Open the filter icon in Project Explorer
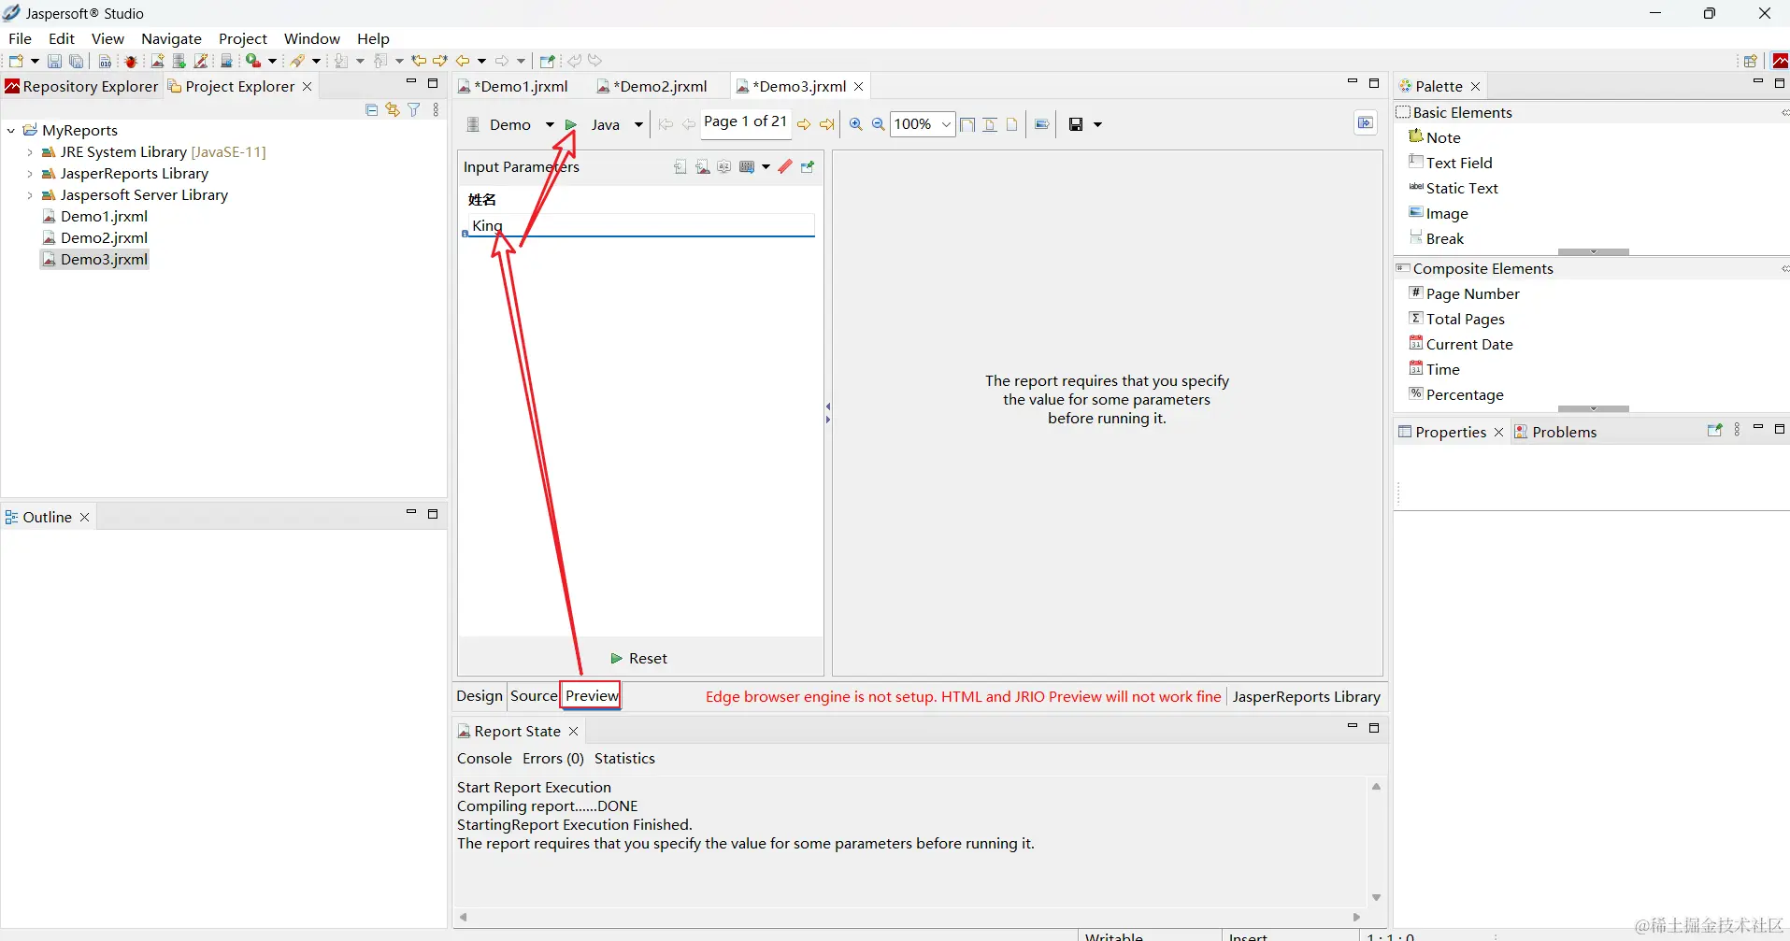 click(414, 109)
